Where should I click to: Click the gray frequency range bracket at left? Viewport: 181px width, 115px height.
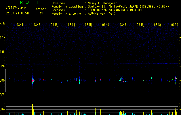tap(5, 80)
